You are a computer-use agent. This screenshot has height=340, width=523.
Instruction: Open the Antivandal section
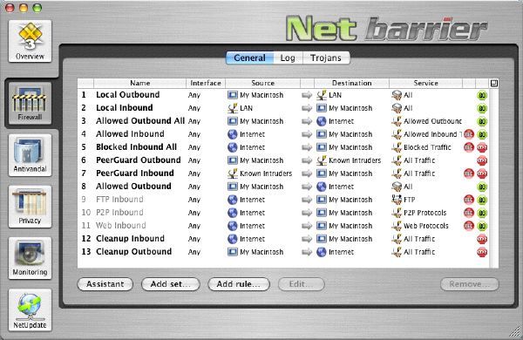click(30, 155)
